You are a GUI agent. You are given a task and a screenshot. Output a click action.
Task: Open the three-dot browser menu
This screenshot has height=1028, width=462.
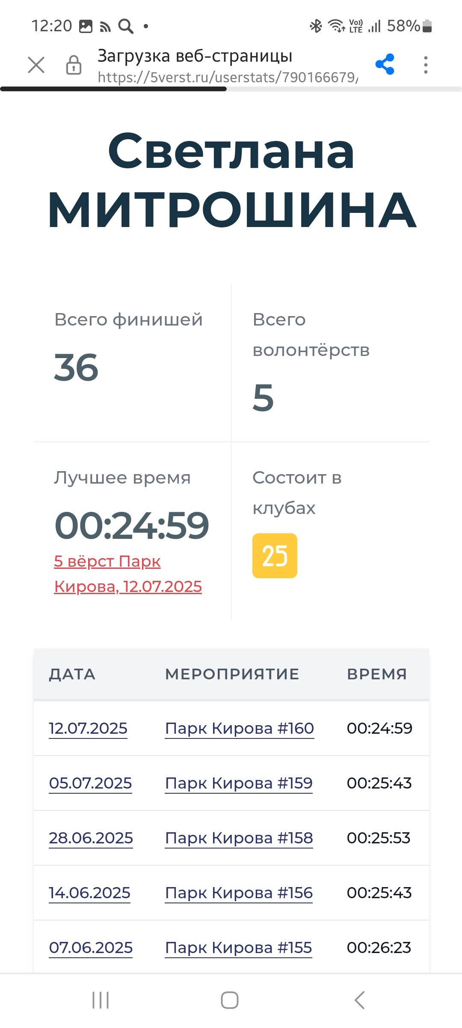tap(425, 65)
